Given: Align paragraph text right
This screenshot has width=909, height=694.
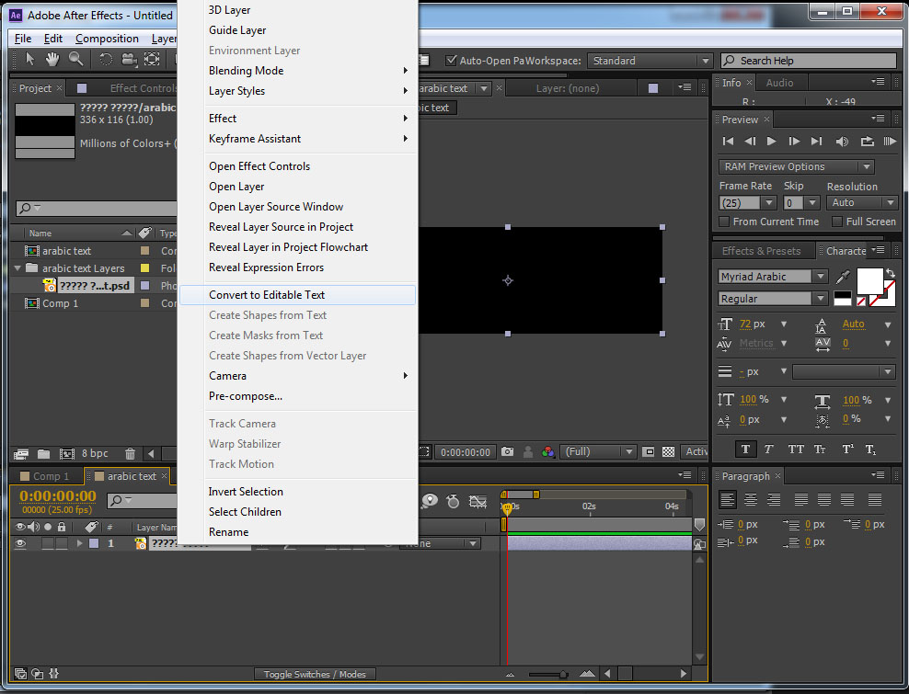Looking at the screenshot, I should (x=774, y=499).
